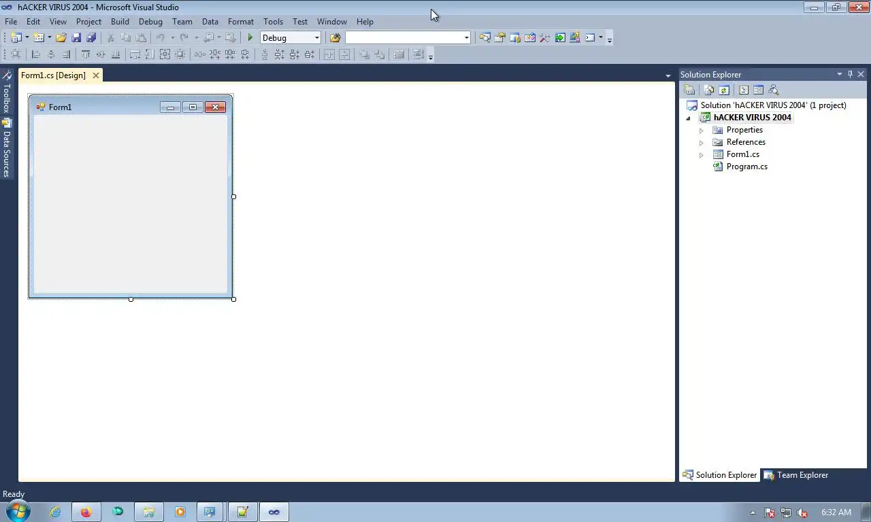Viewport: 871px width, 522px height.
Task: Open the Format menu
Action: 241,22
